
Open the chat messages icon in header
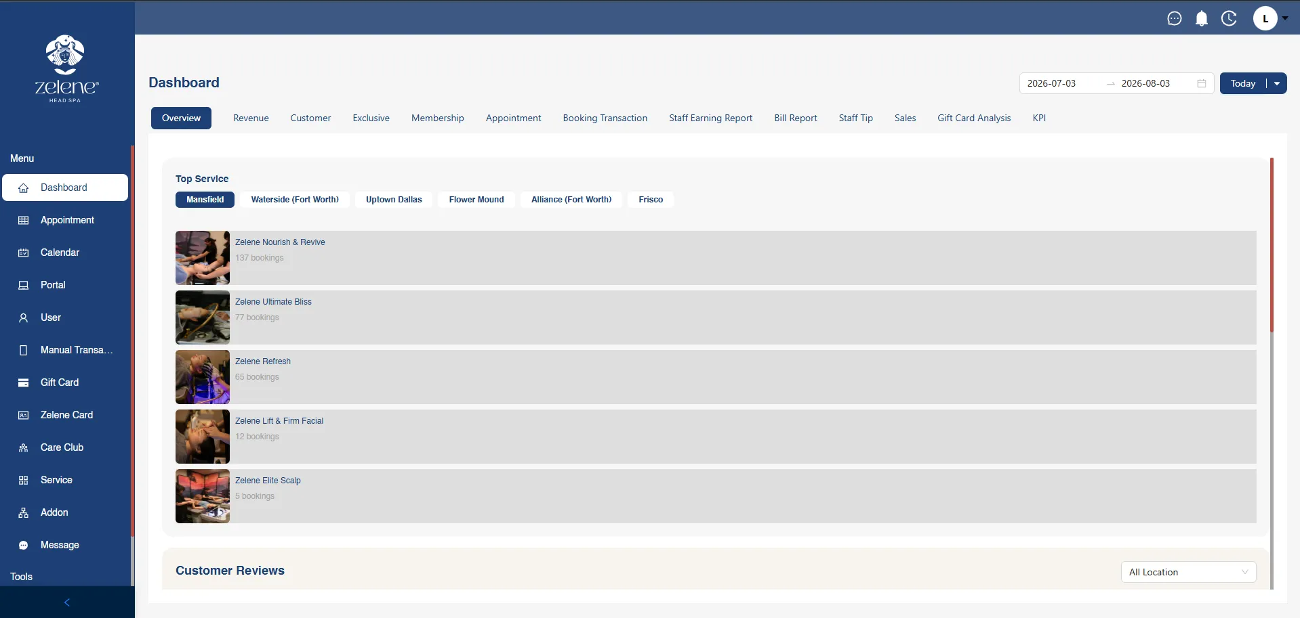point(1175,18)
